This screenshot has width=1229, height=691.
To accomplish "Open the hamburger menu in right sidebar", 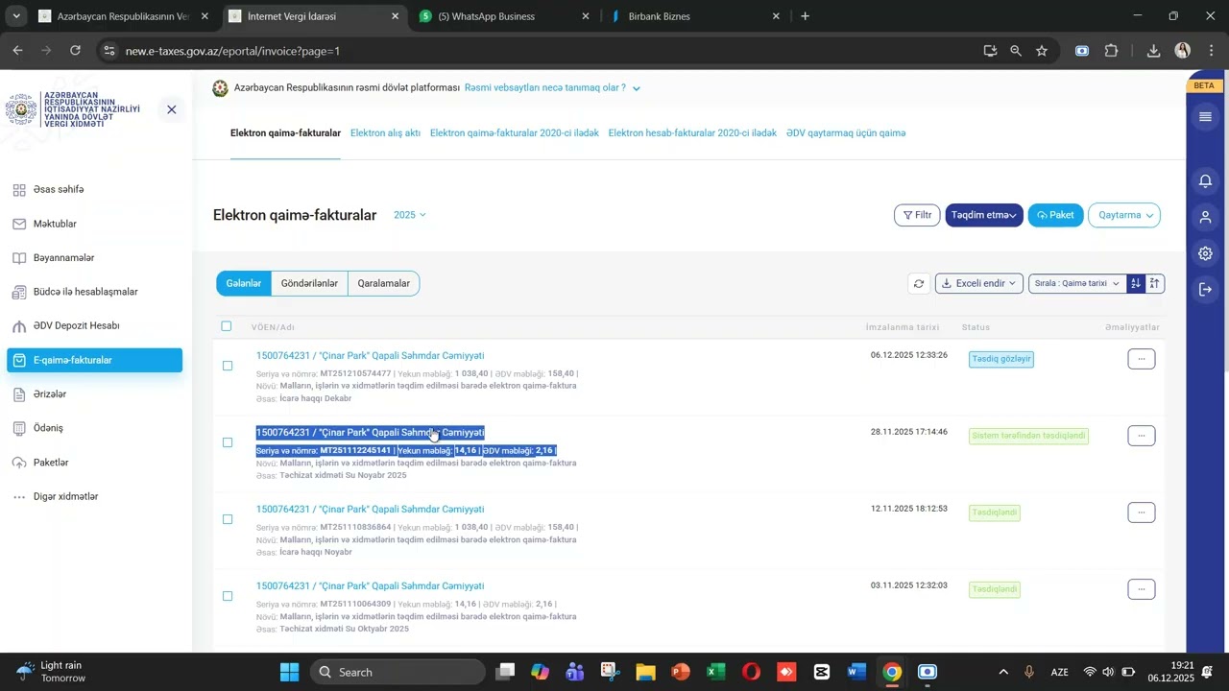I will pyautogui.click(x=1205, y=117).
